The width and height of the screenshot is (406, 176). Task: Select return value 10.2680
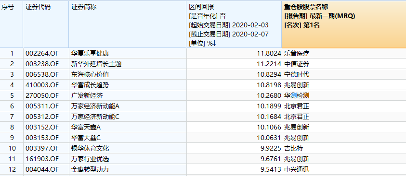(x=269, y=95)
